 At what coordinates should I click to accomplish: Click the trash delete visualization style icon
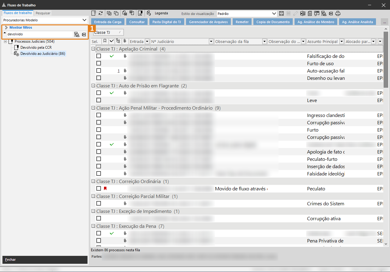288,13
